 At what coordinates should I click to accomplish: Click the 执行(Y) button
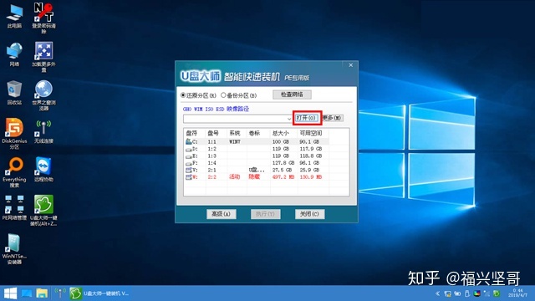point(266,214)
